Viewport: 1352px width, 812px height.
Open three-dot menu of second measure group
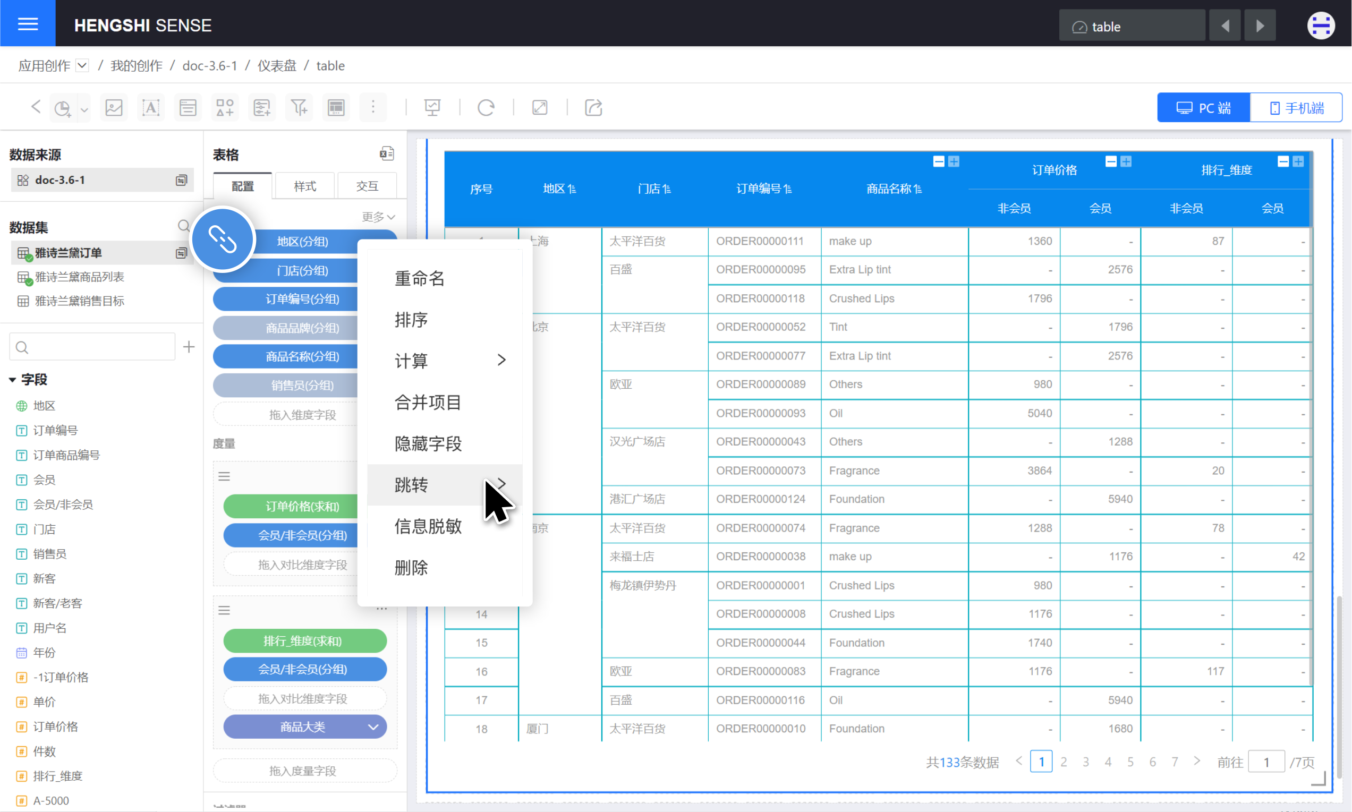click(x=381, y=609)
